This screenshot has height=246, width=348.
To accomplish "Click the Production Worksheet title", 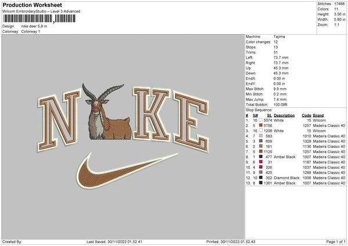I will tap(32, 5).
